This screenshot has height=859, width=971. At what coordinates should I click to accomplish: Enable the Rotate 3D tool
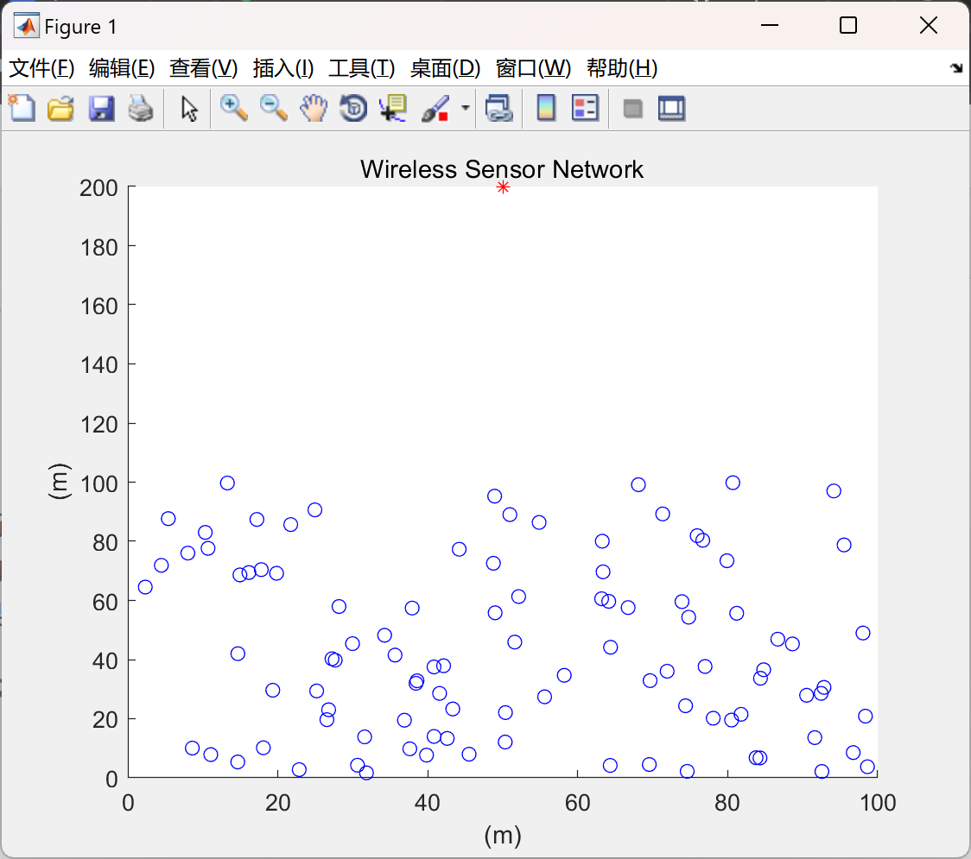(x=353, y=108)
